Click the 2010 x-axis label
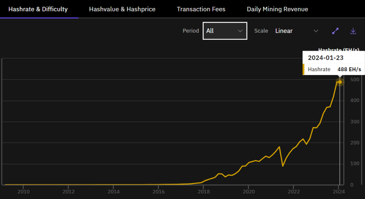Image resolution: width=365 pixels, height=199 pixels. [24, 192]
